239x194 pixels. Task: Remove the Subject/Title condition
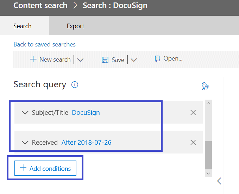pyautogui.click(x=193, y=113)
